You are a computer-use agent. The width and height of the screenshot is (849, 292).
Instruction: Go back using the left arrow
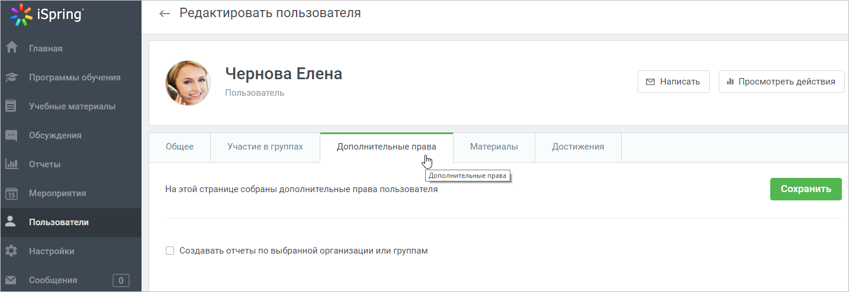(165, 14)
